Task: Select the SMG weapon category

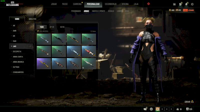Action: [x=21, y=41]
